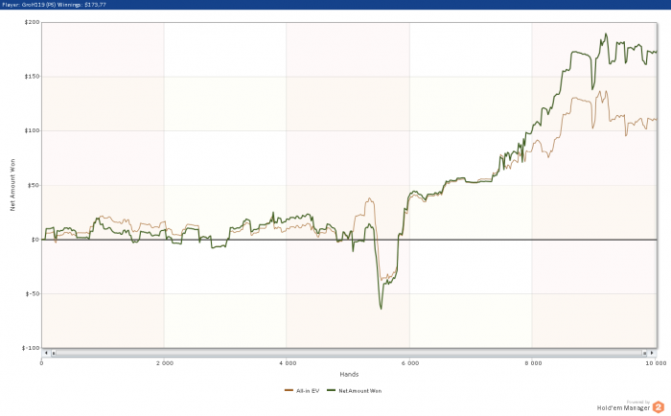Click the 10 000 hands axis label
Image resolution: width=671 pixels, height=416 pixels.
pyautogui.click(x=656, y=363)
